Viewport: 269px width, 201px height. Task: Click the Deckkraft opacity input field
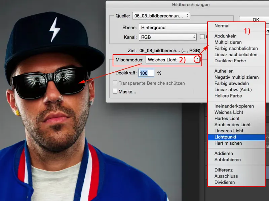pyautogui.click(x=146, y=73)
